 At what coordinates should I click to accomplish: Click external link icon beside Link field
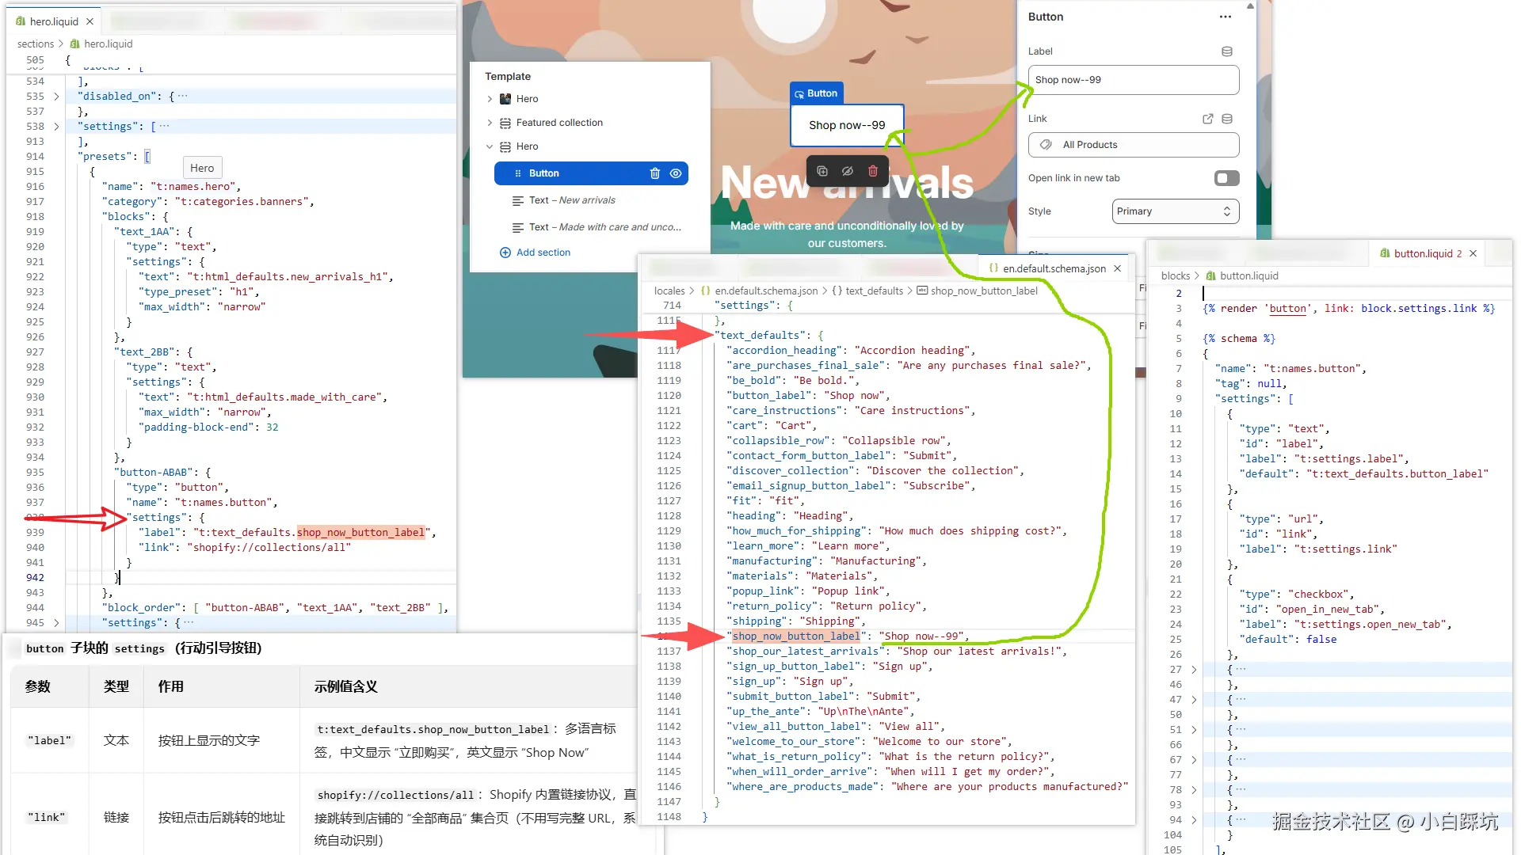(x=1207, y=119)
